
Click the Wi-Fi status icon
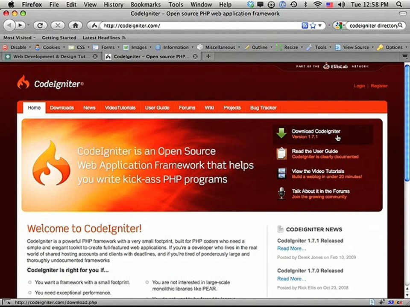click(x=317, y=4)
